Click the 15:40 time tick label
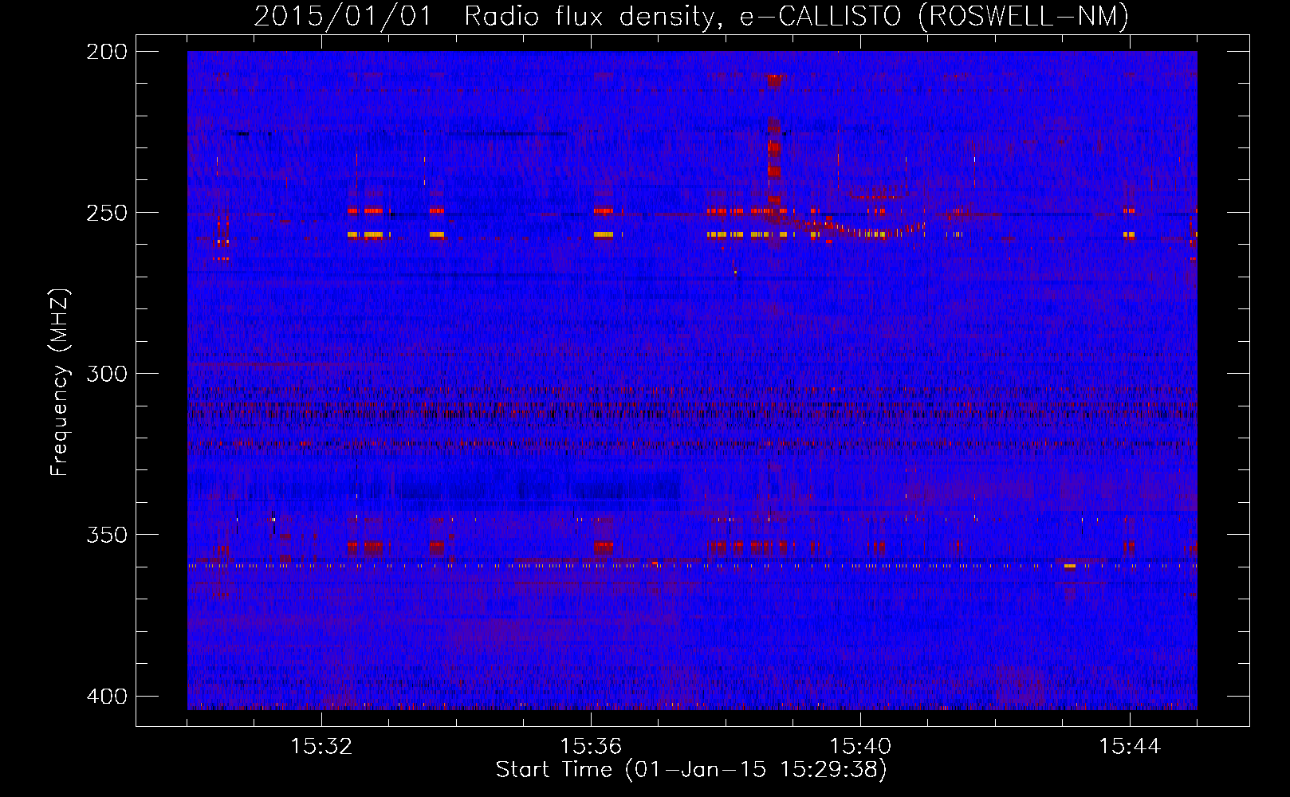The height and width of the screenshot is (797, 1290). point(860,747)
